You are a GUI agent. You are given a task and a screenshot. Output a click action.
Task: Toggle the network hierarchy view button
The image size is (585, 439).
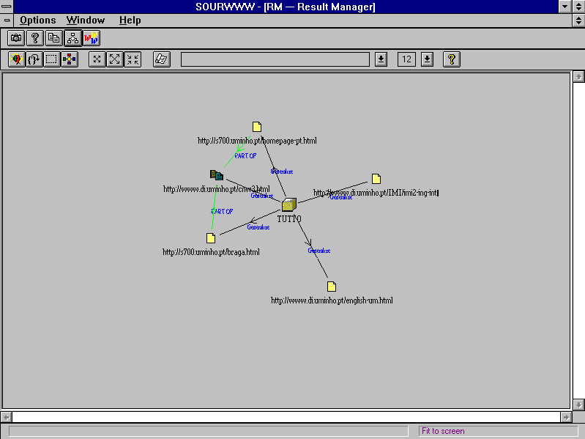[72, 38]
